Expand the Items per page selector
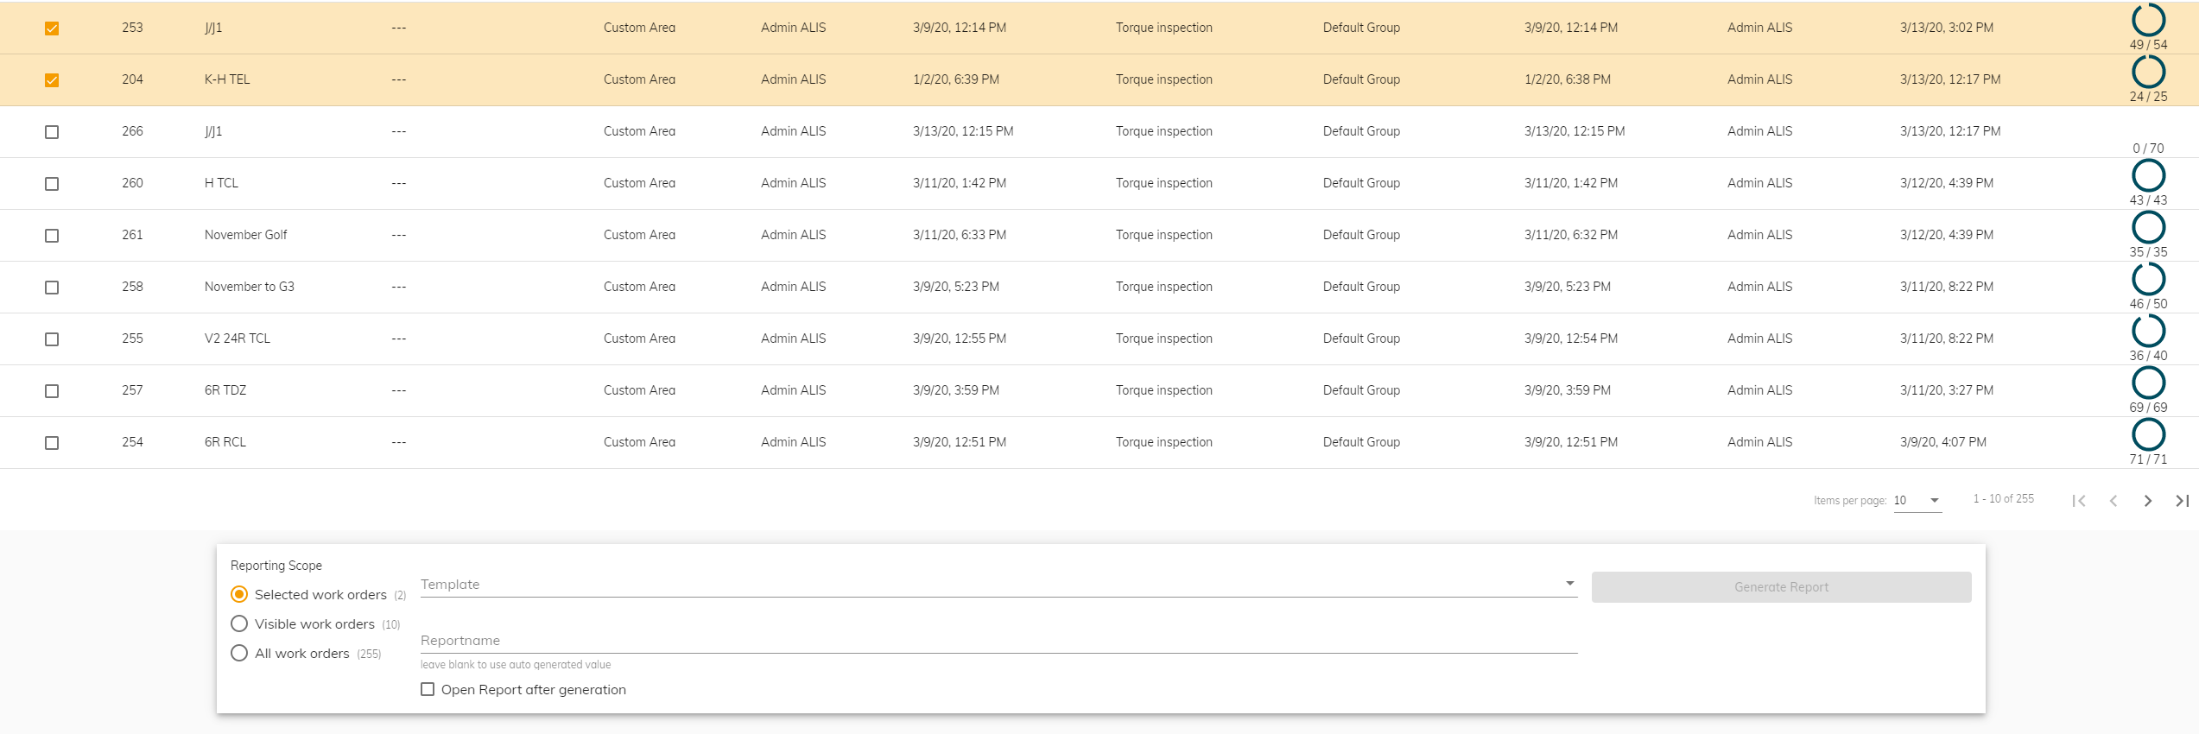This screenshot has height=734, width=2199. (x=1917, y=501)
